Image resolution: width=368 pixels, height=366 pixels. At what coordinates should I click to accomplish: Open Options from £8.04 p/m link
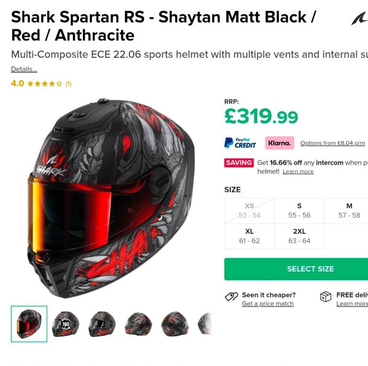pos(333,143)
